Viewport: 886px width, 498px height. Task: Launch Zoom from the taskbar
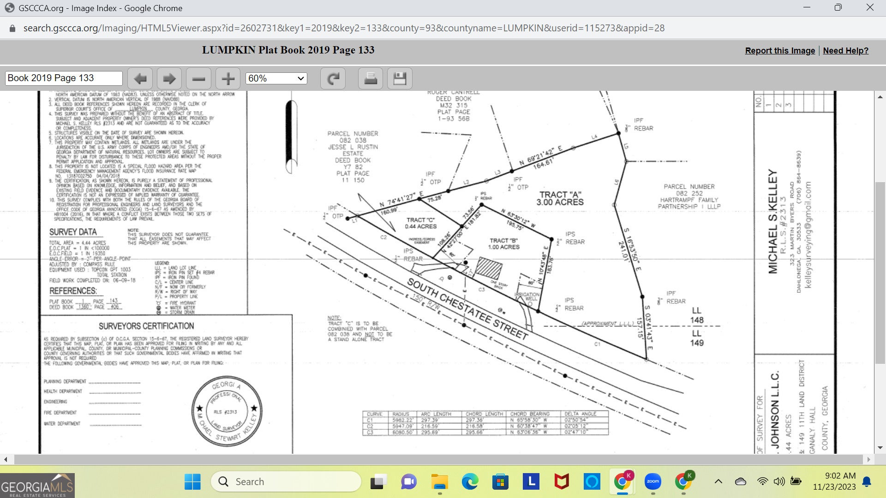[653, 482]
